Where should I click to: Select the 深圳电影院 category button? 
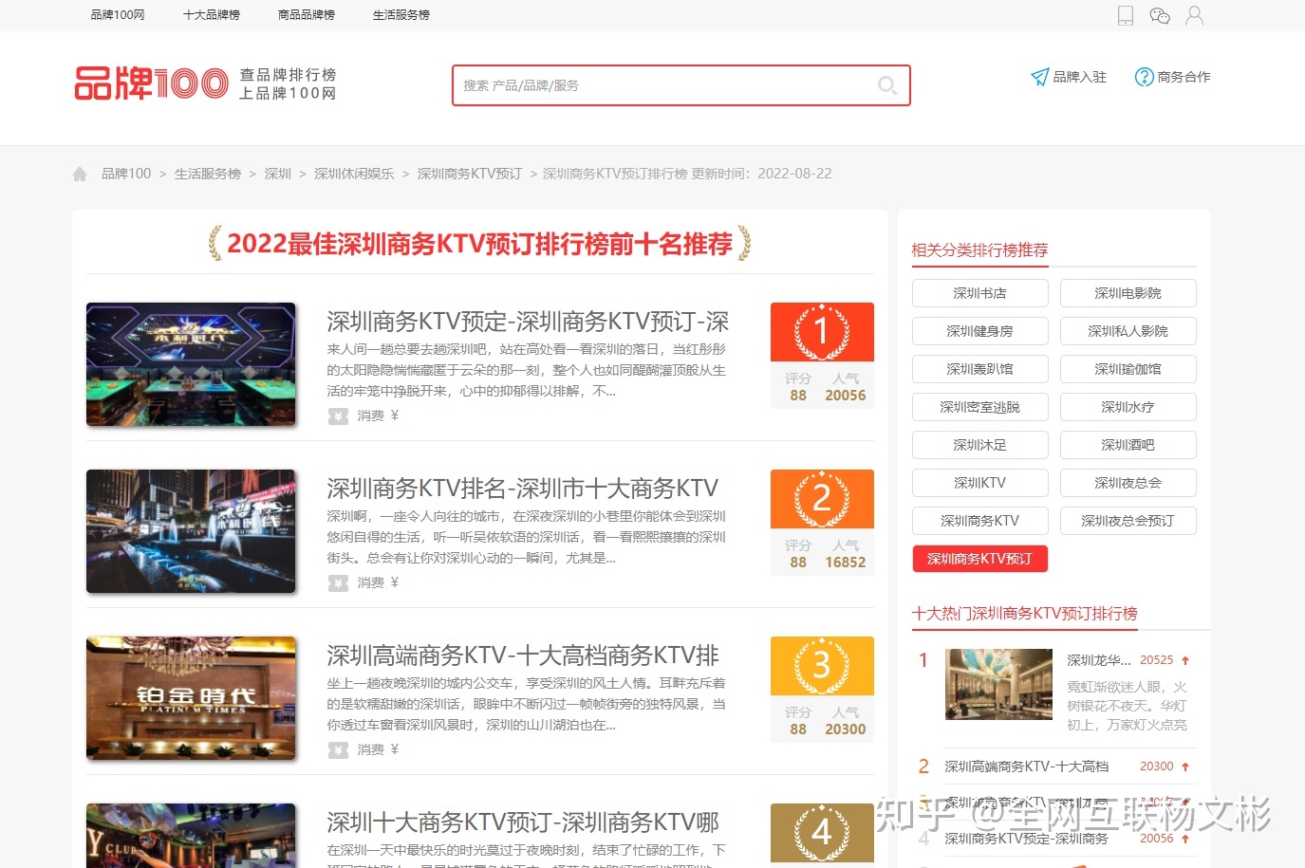(x=1128, y=293)
